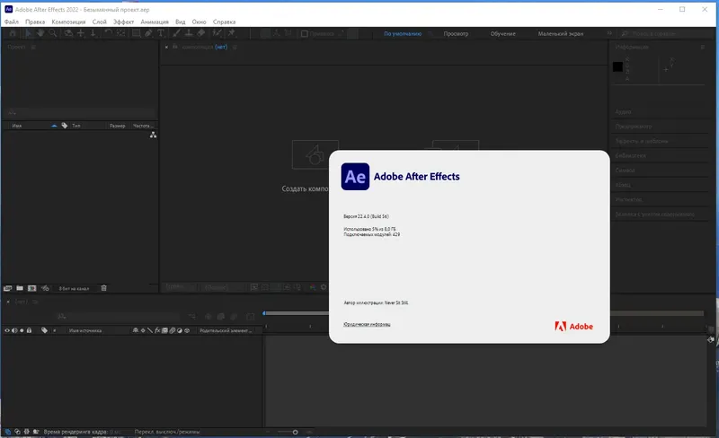Viewport: 719px width, 438px height.
Task: Select the Selection arrow tool
Action: pyautogui.click(x=28, y=33)
